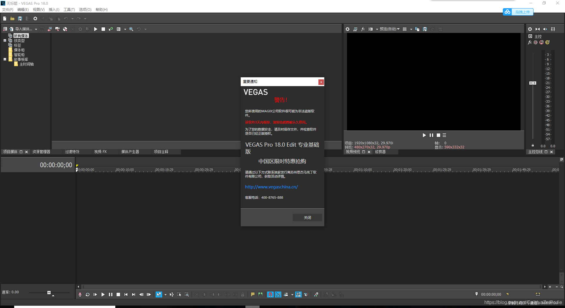Open a project using the folder icon
This screenshot has height=308, width=565.
click(x=12, y=19)
